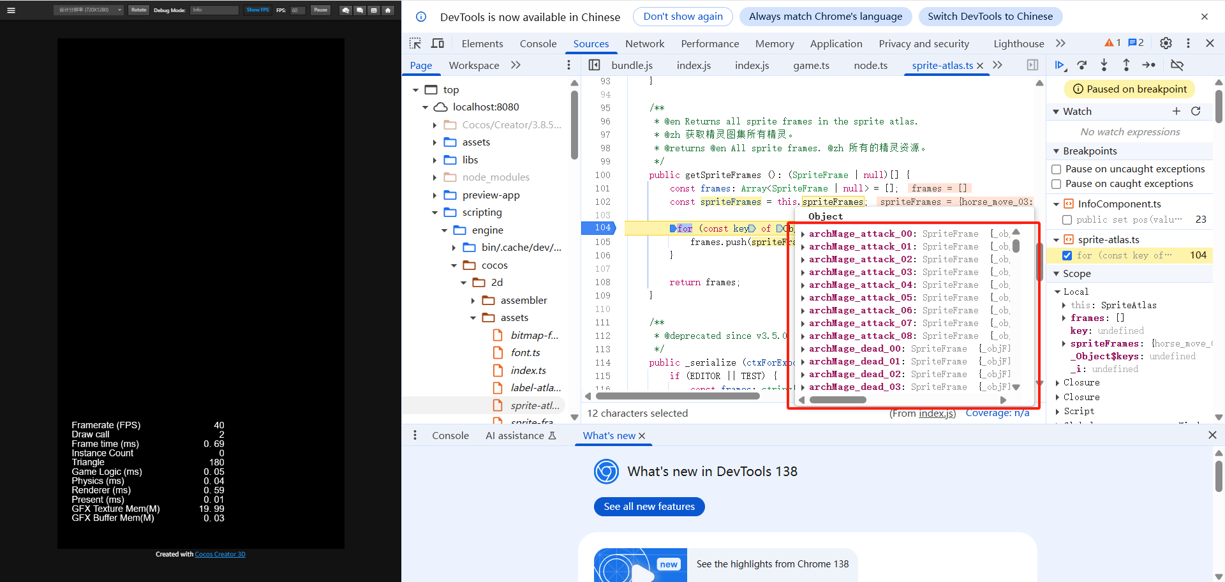Deactivate breakpoints icon
1225x582 pixels.
pyautogui.click(x=1177, y=65)
